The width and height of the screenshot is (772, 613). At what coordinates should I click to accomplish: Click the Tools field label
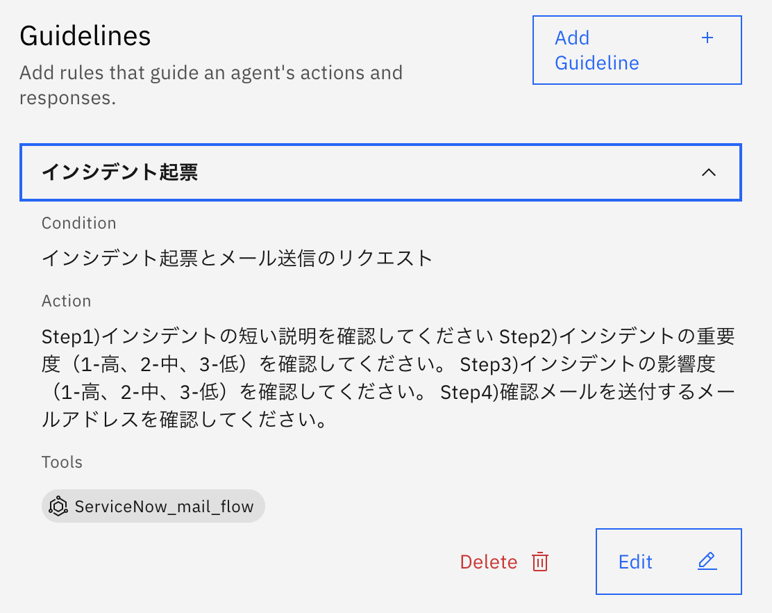click(62, 462)
